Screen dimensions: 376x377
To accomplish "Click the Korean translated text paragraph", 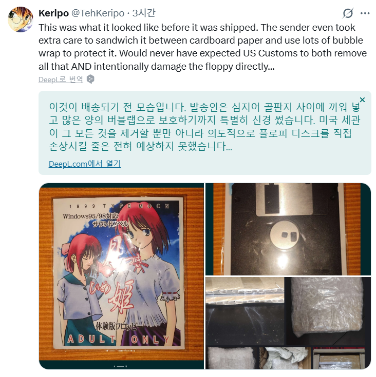I will coord(204,127).
